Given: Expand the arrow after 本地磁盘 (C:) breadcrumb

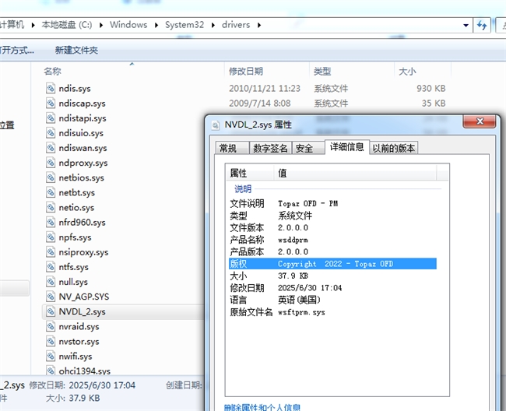Looking at the screenshot, I should (x=101, y=25).
